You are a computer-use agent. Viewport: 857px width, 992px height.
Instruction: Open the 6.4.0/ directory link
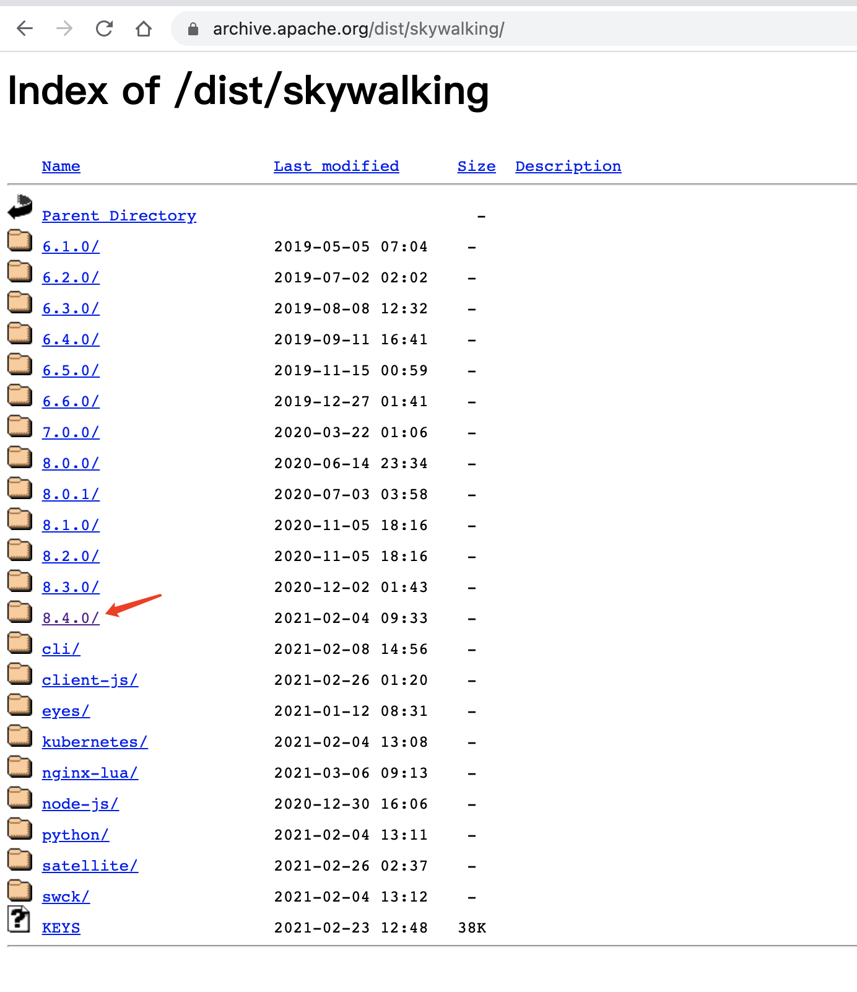(71, 340)
